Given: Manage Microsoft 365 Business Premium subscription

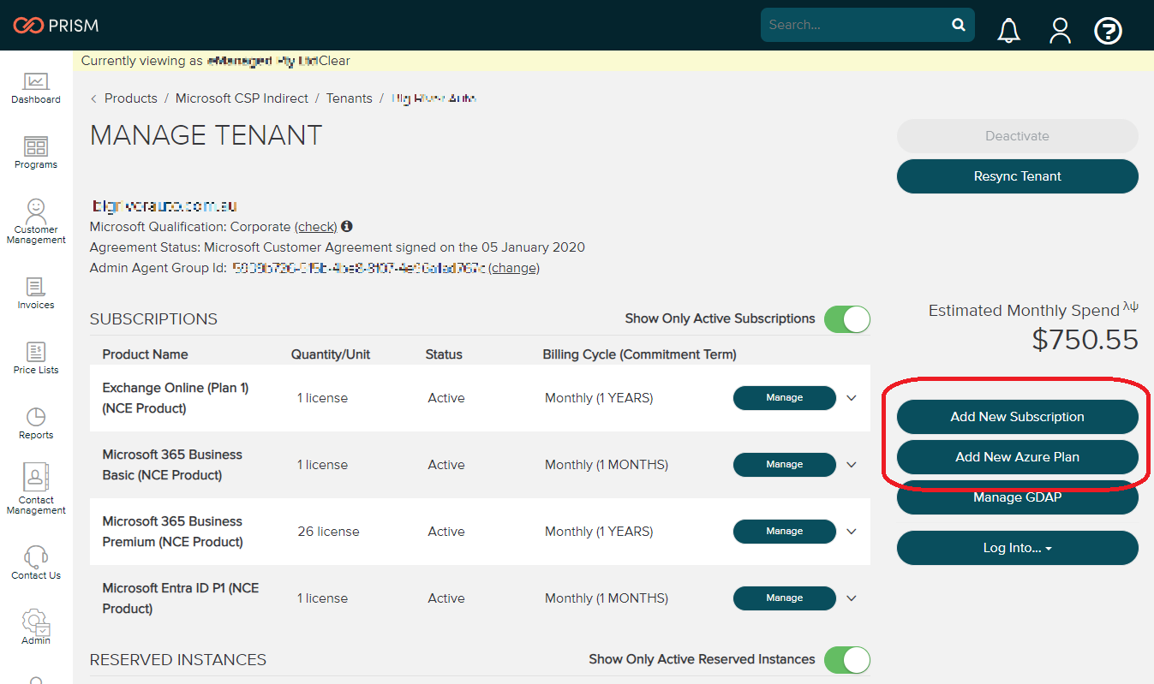Looking at the screenshot, I should 785,532.
